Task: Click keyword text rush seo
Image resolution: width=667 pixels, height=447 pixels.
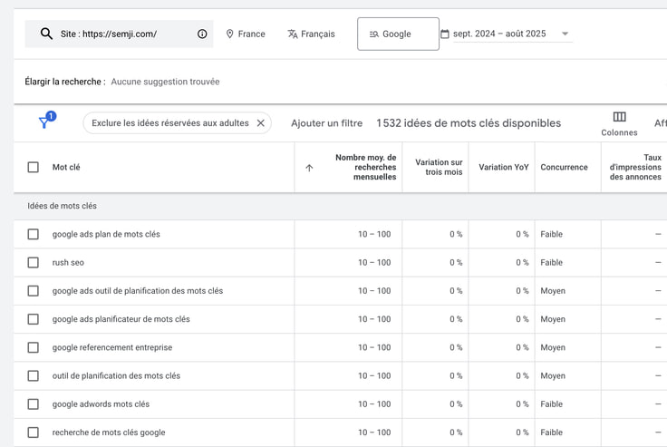Action: (x=68, y=262)
